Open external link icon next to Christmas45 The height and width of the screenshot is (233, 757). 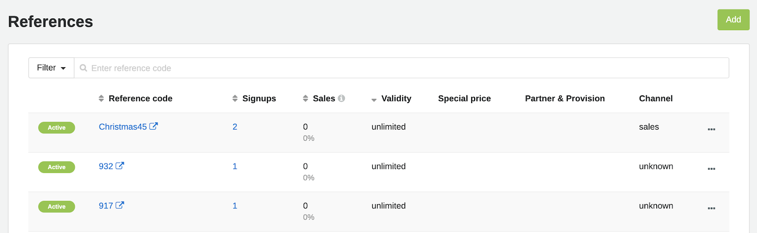pos(154,126)
